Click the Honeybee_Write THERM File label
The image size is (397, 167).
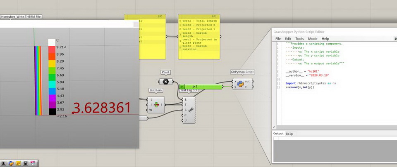21,17
